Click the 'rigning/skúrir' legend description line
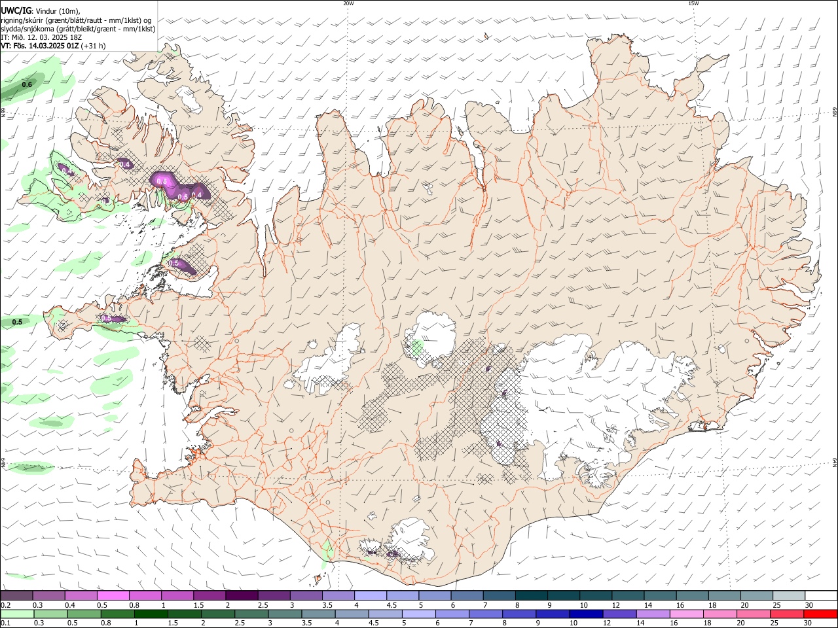The width and height of the screenshot is (838, 628). coord(76,20)
